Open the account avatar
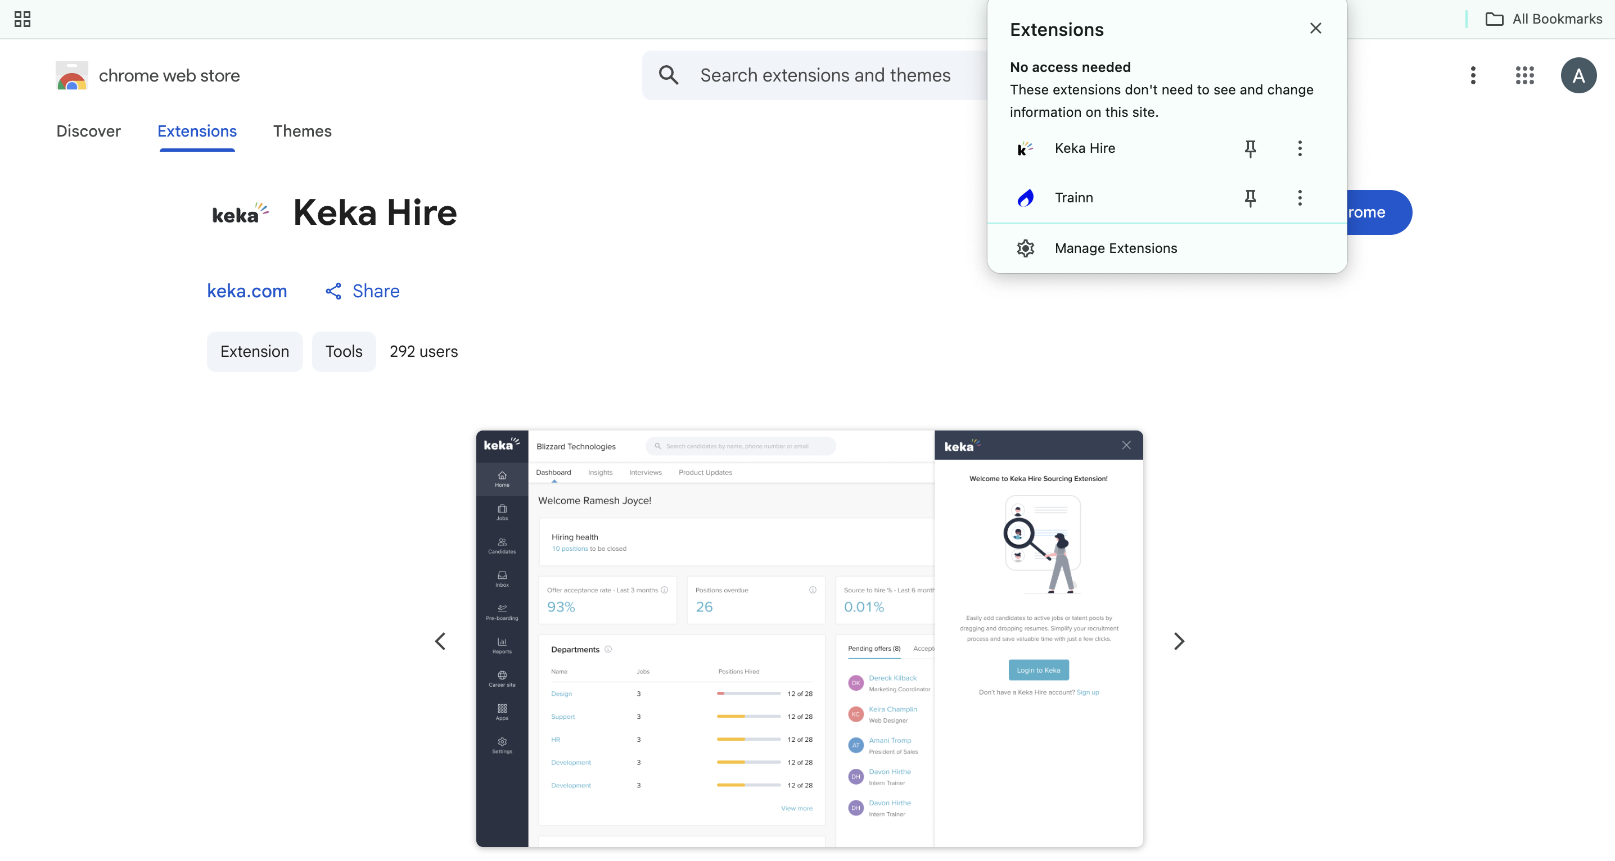The image size is (1615, 861). click(x=1578, y=75)
